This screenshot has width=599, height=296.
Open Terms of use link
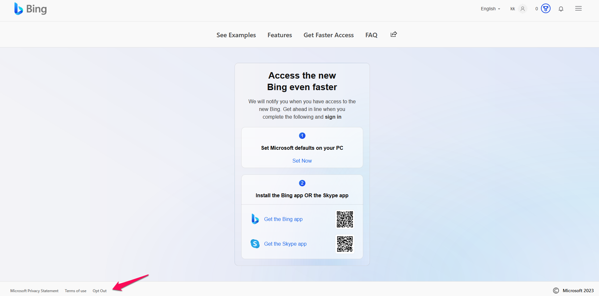pyautogui.click(x=75, y=291)
